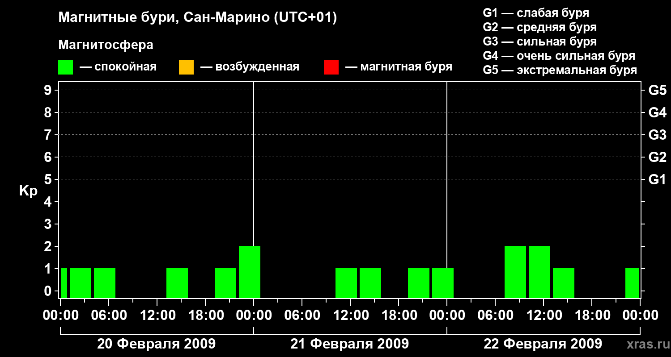Select legend line 'G3 — сильная буря'
This screenshot has height=357, width=671.
tap(539, 42)
